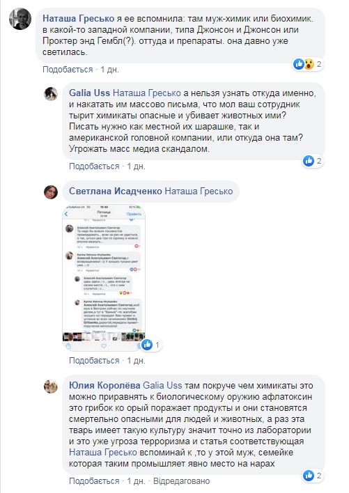Like Юлия Королёва's comment via Подобається

94,481
